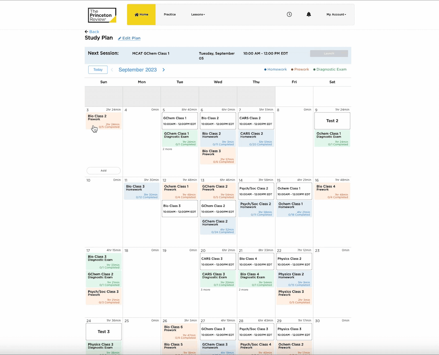The height and width of the screenshot is (355, 439).
Task: Open the Test 2 event on September 9
Action: (332, 121)
